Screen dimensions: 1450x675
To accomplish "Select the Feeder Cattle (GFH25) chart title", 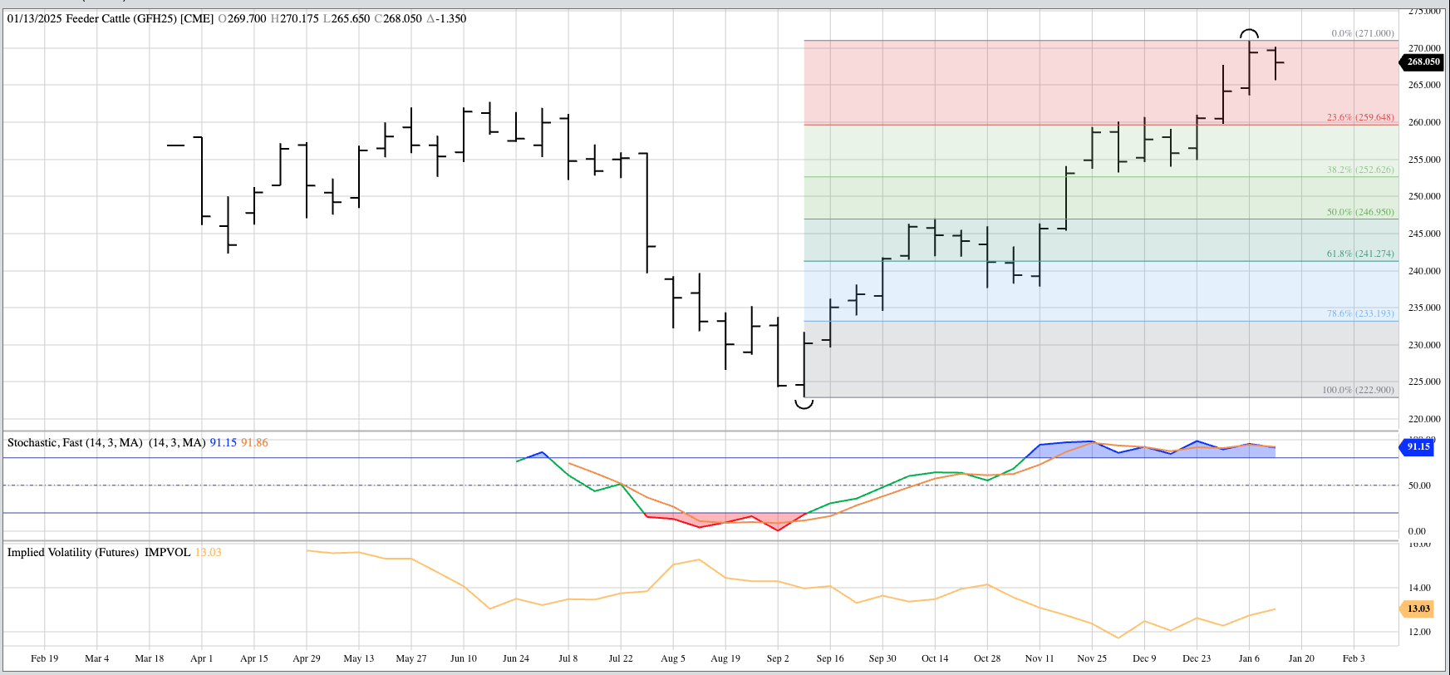I will click(x=110, y=18).
